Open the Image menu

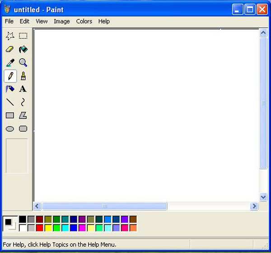point(61,21)
